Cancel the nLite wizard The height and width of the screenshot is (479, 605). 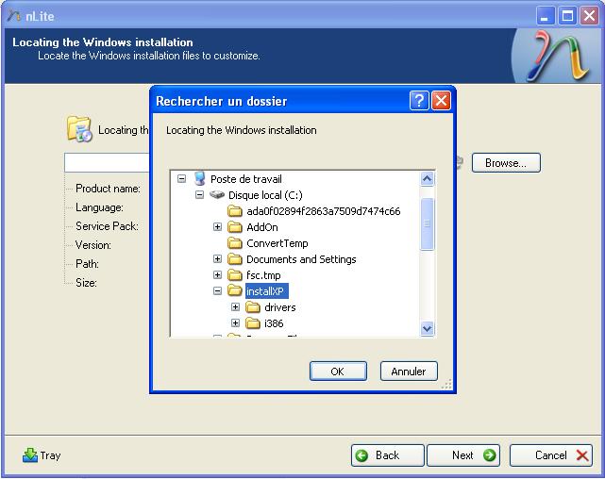point(551,455)
